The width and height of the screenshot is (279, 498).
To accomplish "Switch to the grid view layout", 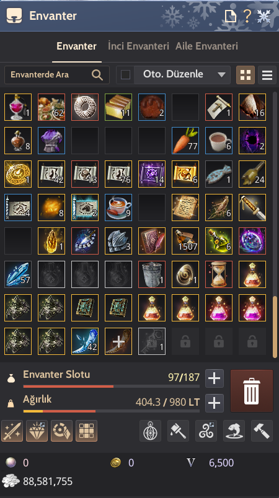I will click(x=246, y=75).
